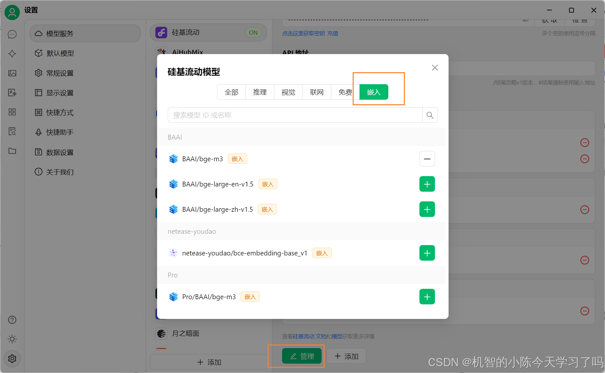Open the mini apps grid icon
This screenshot has width=605, height=373.
[12, 112]
